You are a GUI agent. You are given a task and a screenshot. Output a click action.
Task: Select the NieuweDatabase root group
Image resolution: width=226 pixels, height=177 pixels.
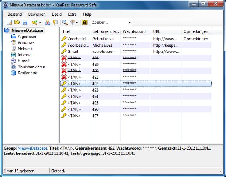27,30
